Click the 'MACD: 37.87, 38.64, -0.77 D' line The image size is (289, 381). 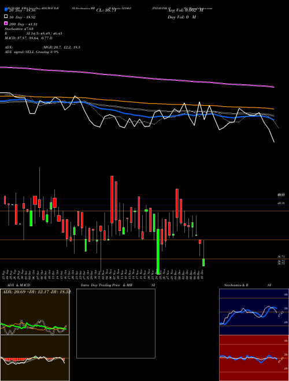(28, 38)
